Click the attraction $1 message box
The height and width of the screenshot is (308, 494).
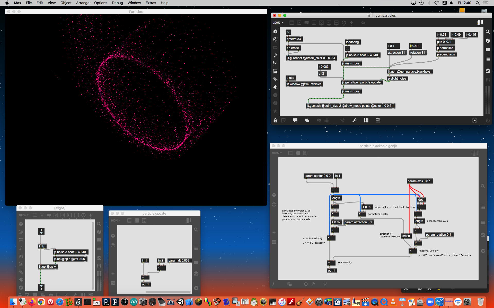pos(396,53)
